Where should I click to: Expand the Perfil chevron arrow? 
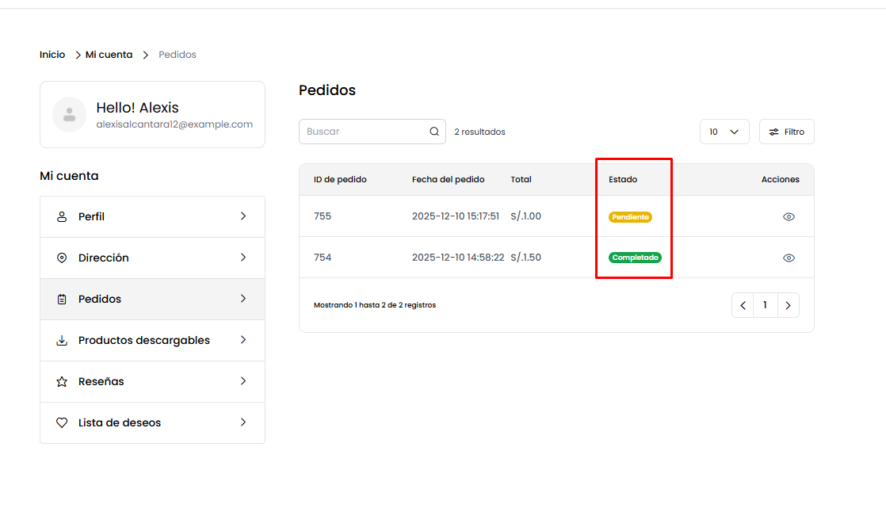(x=243, y=216)
